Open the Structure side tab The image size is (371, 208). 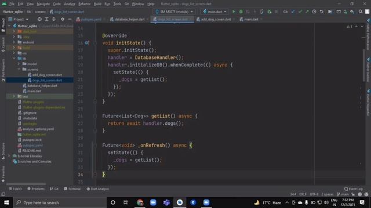click(x=3, y=151)
